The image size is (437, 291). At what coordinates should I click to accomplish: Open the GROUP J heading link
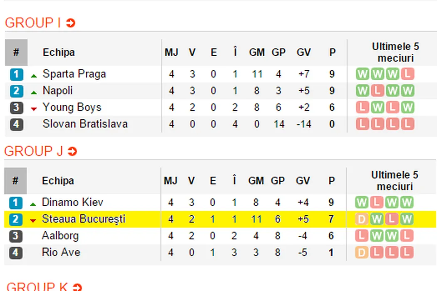click(33, 151)
